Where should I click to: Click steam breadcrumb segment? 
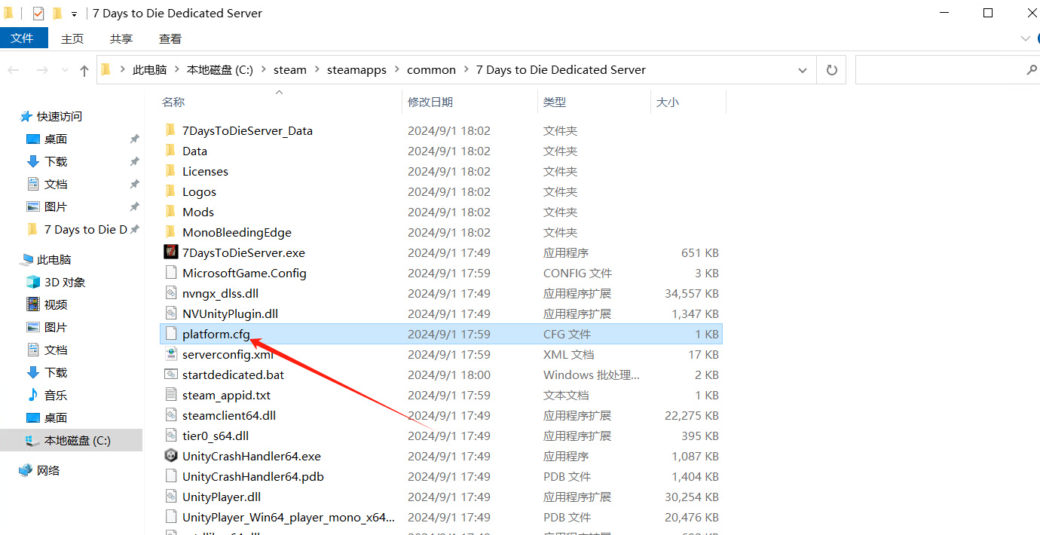(x=290, y=70)
